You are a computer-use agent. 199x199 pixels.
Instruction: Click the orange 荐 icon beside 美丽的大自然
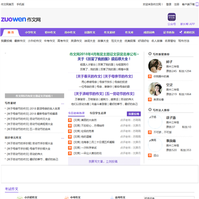[70, 120]
